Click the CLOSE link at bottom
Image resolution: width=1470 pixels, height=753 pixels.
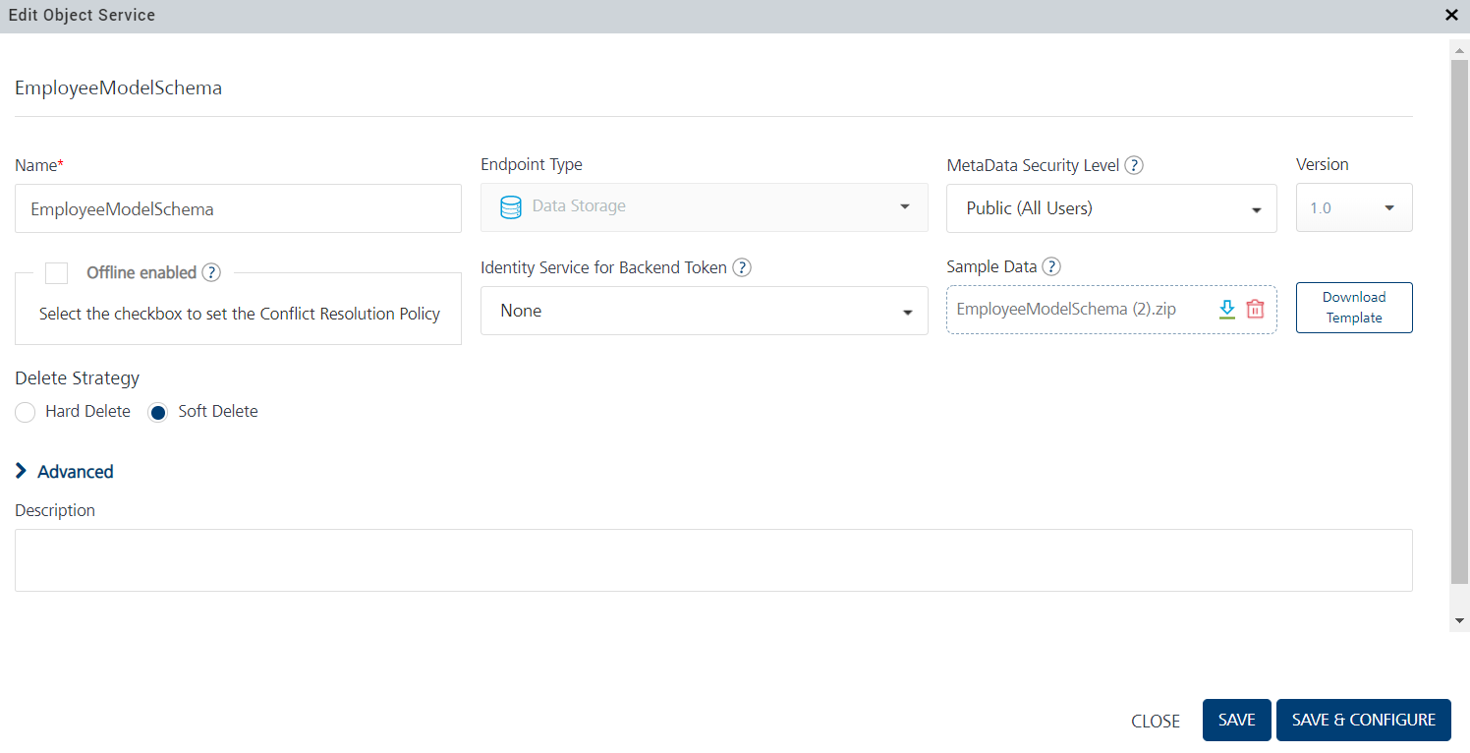[1156, 721]
